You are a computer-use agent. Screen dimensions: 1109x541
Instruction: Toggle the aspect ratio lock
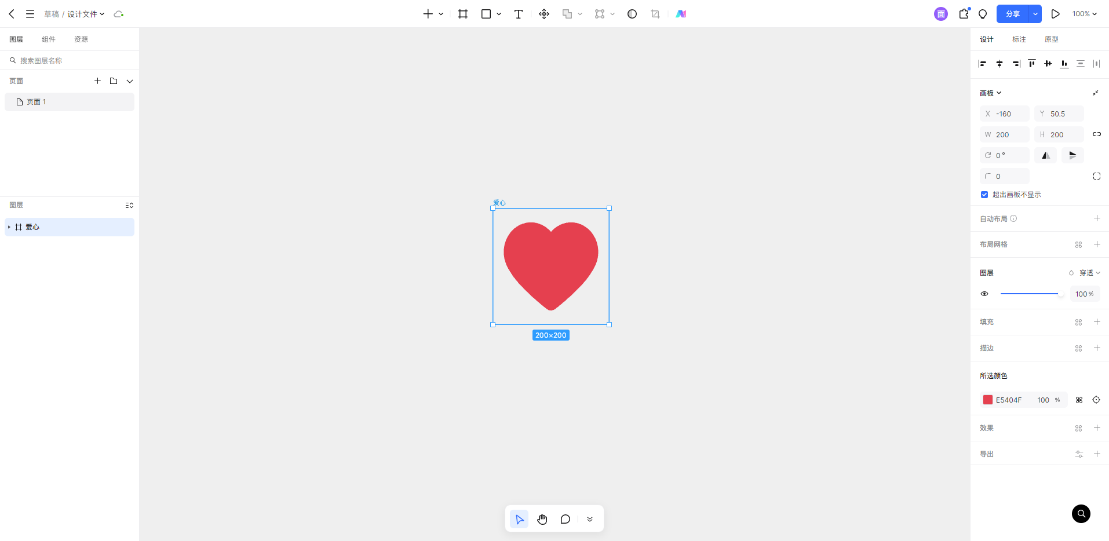(x=1097, y=134)
